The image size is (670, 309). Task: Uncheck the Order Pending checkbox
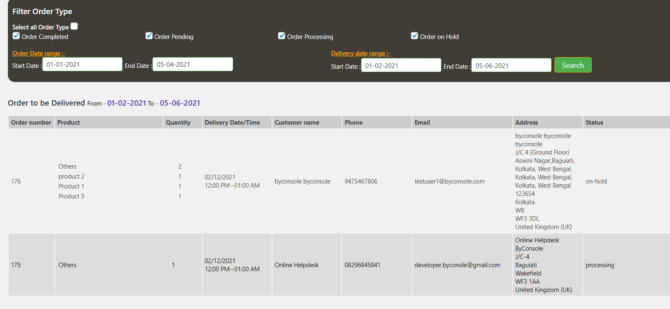click(149, 36)
